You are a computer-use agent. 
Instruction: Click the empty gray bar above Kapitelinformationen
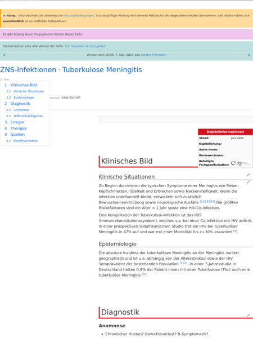pos(175,119)
